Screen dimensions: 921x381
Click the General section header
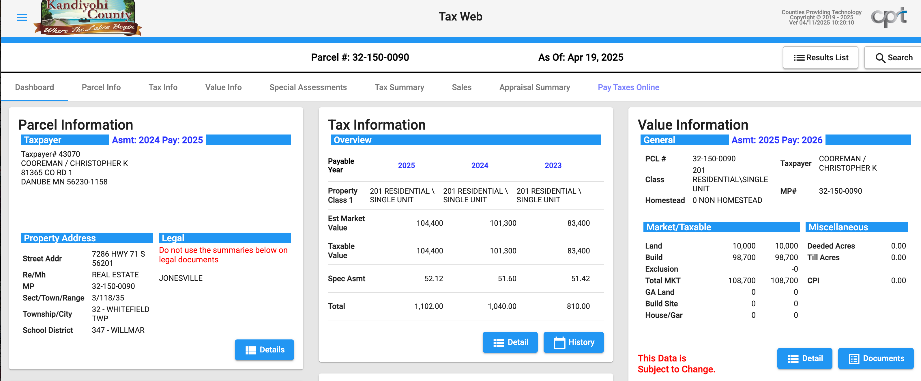click(684, 140)
